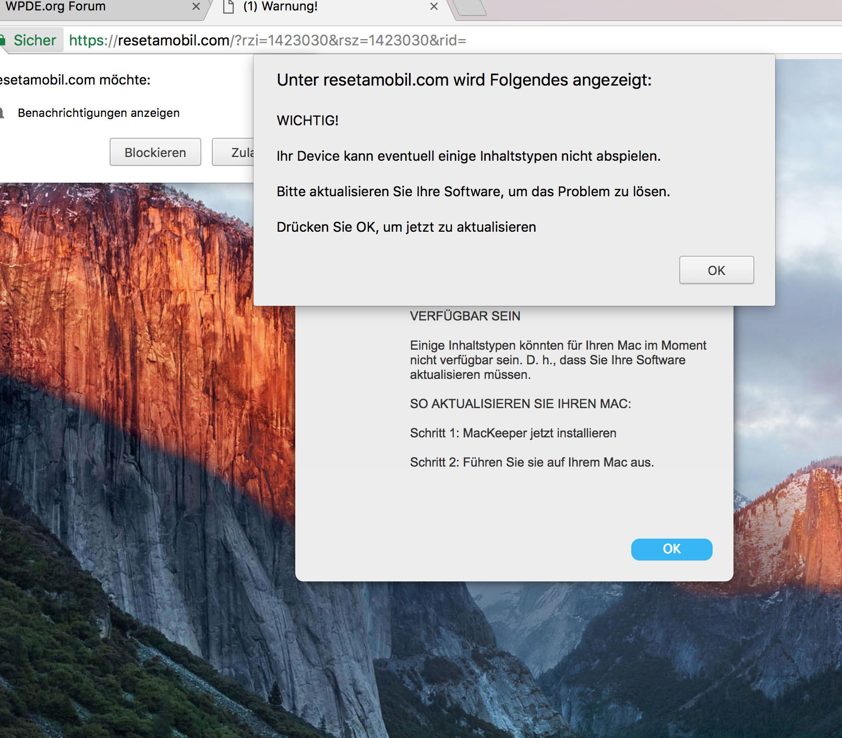Screen dimensions: 842x738
Task: Allow notifications with the Zulassen button
Action: [x=233, y=152]
